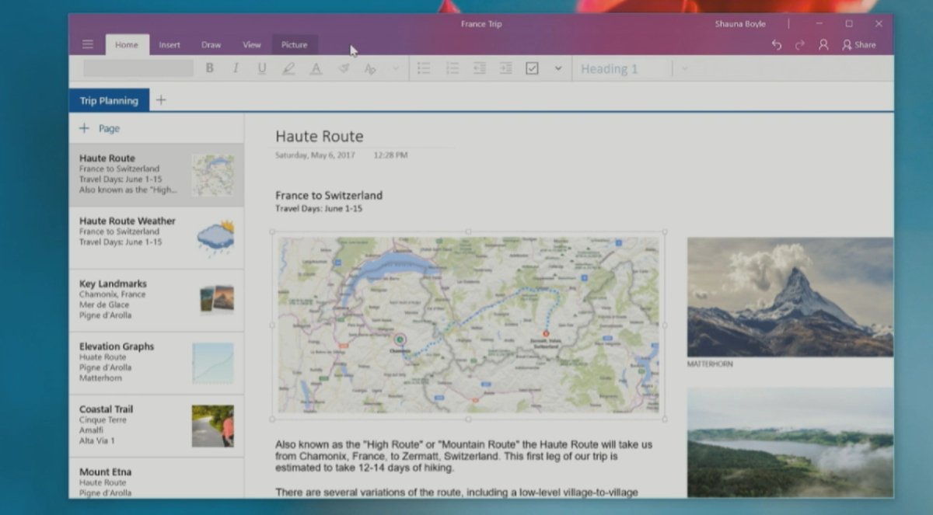Toggle italic formatting
Viewport: 933px width, 515px height.
click(236, 68)
